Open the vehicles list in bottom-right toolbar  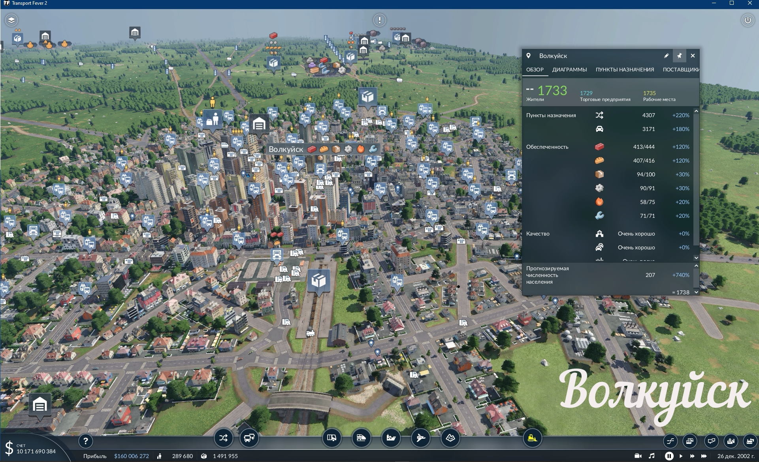pyautogui.click(x=689, y=441)
